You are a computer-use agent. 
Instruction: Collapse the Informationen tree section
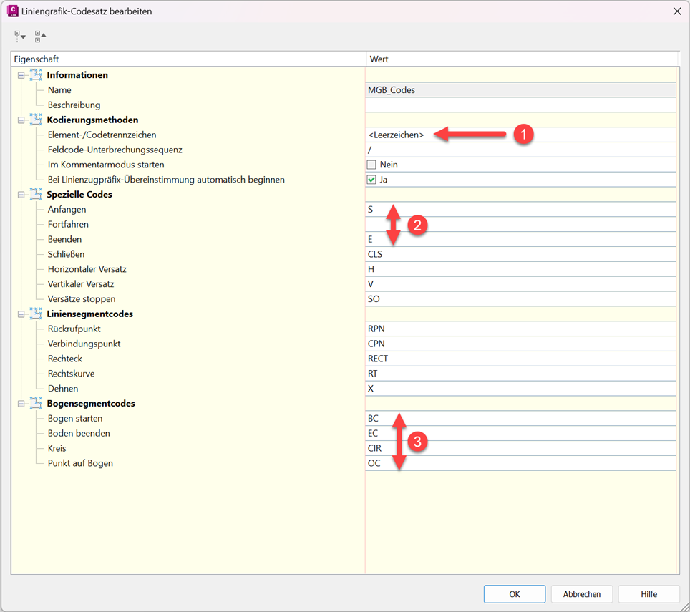click(21, 75)
